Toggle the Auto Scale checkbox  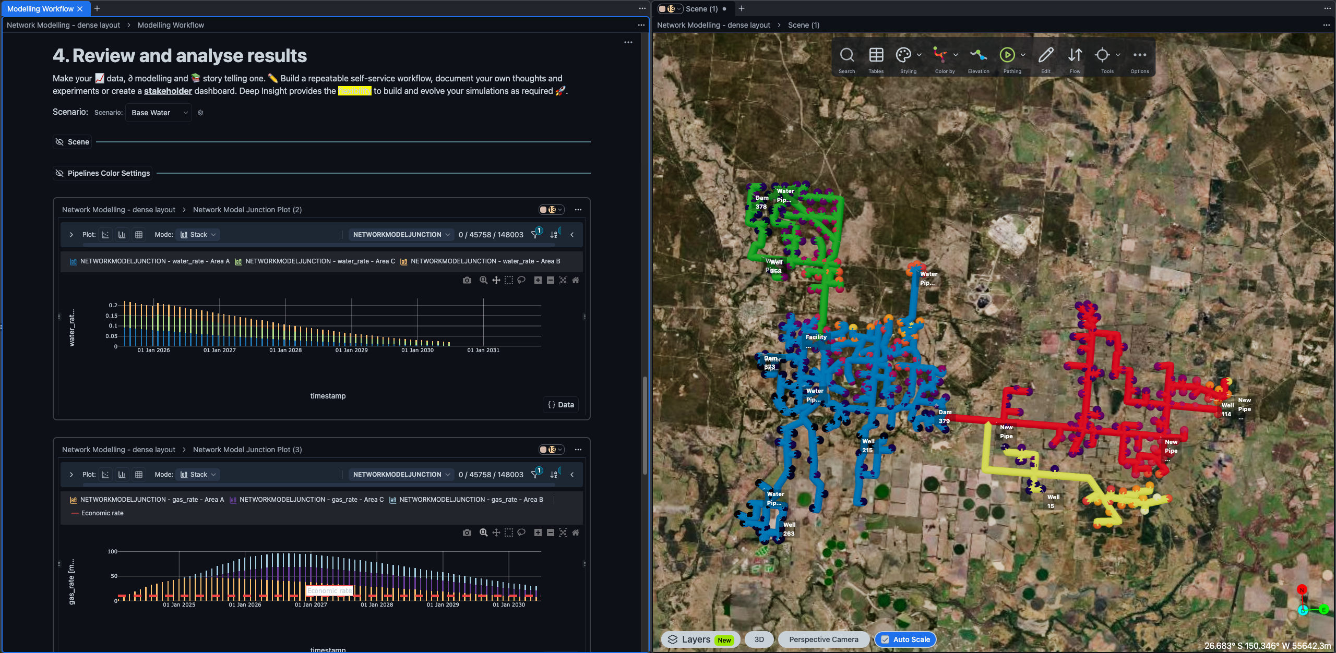885,639
